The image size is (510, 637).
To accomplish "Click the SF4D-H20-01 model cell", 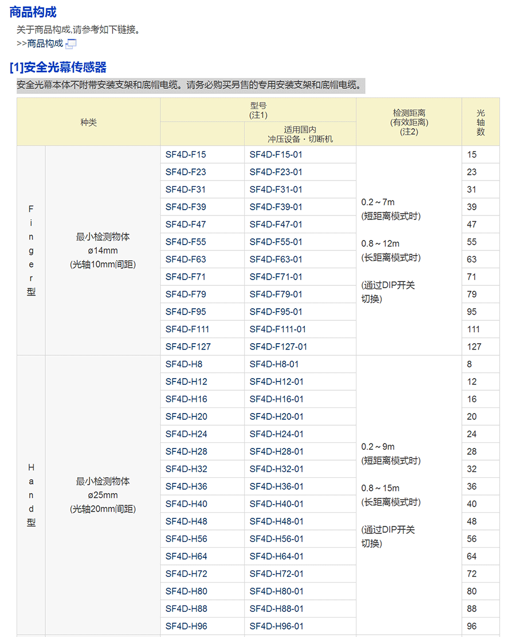I will click(276, 416).
